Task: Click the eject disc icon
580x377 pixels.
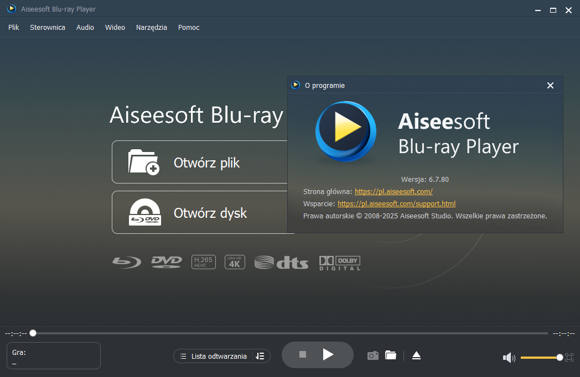Action: coord(417,355)
